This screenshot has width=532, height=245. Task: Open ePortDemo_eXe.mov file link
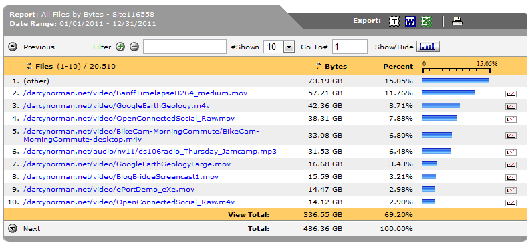[x=109, y=190]
